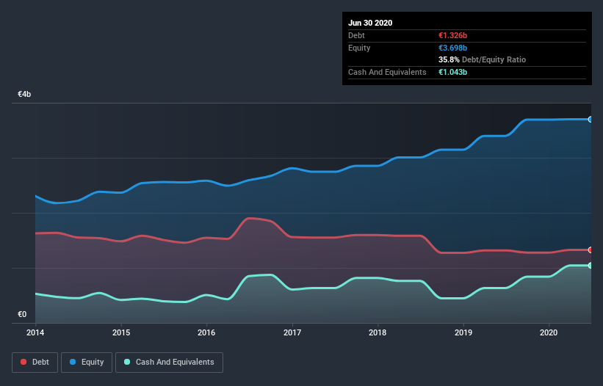Click Cash And Equivalents label in tooltip
Screen dimensions: 603x386
click(x=387, y=72)
